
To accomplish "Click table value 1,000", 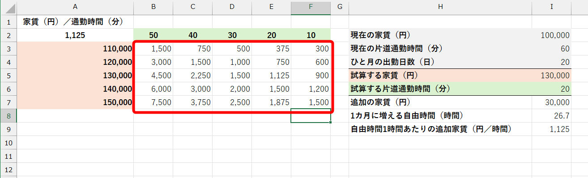I will [232, 62].
